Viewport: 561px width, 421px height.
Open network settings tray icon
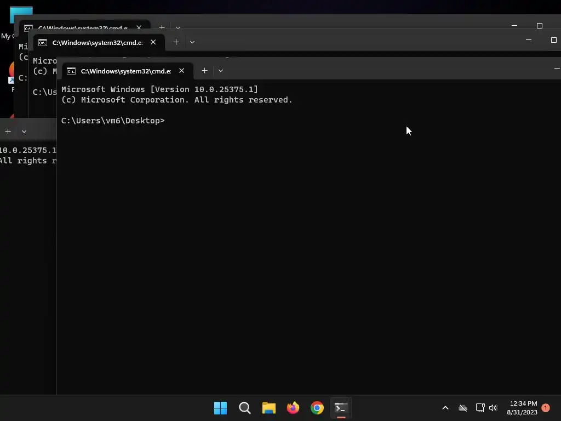click(480, 408)
